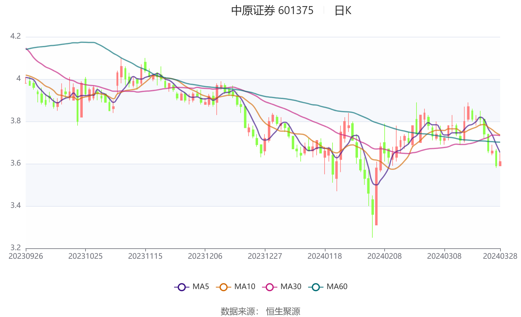Click the chart title 中原证券 601375

[272, 11]
